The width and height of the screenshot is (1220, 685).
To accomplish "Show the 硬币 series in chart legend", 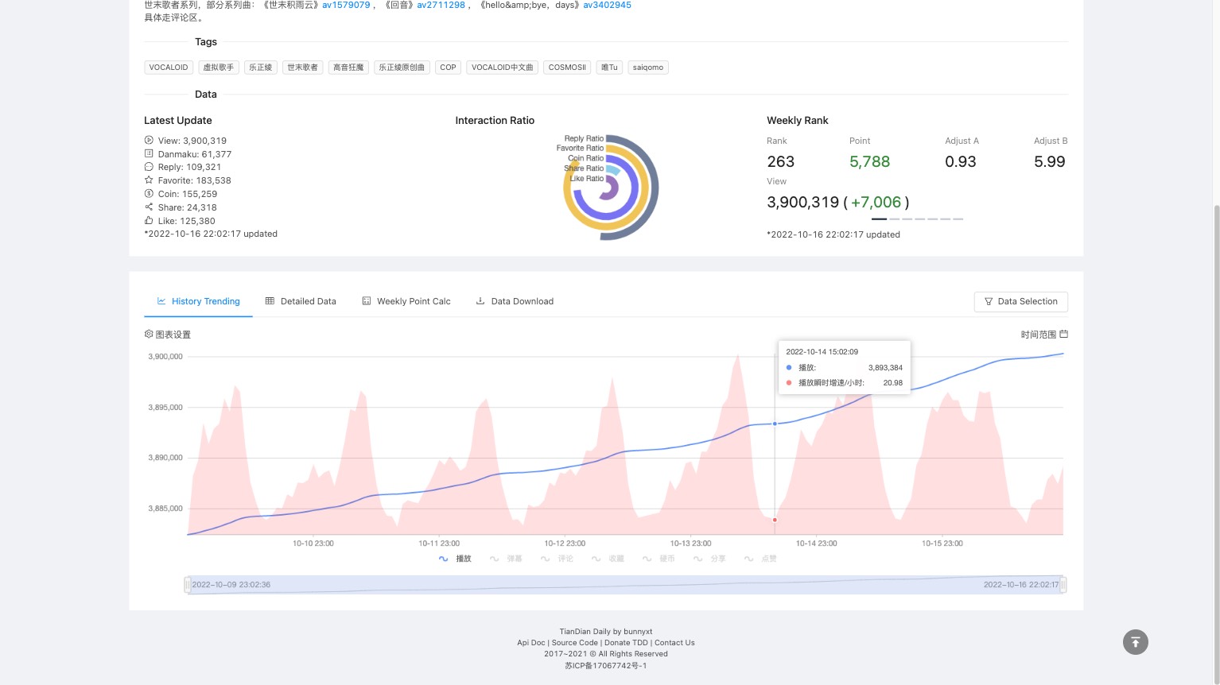I will tap(659, 559).
